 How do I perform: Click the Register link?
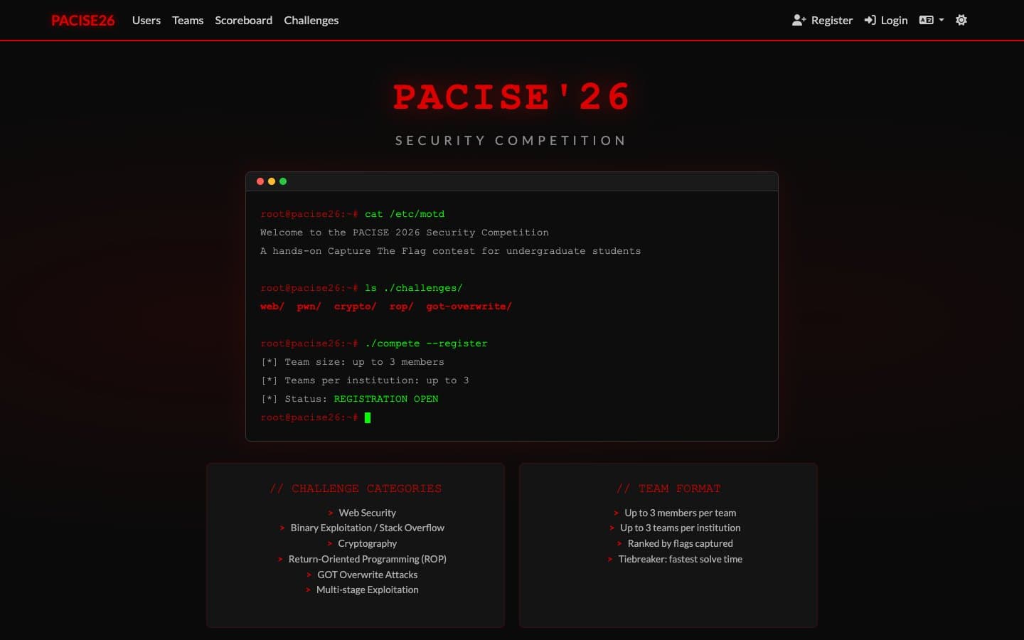click(x=831, y=20)
